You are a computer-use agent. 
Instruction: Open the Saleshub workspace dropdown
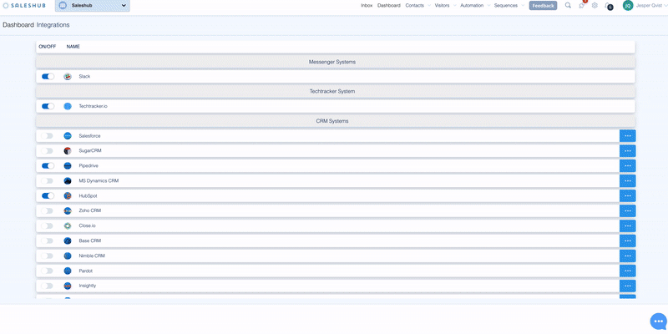(x=93, y=6)
